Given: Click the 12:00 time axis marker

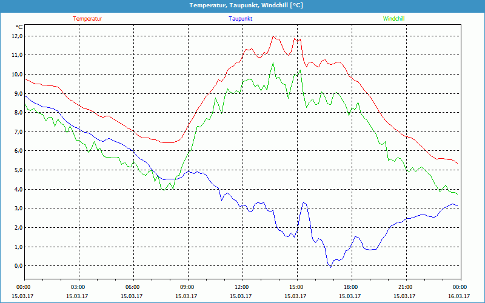Looking at the screenshot, I should [x=242, y=287].
